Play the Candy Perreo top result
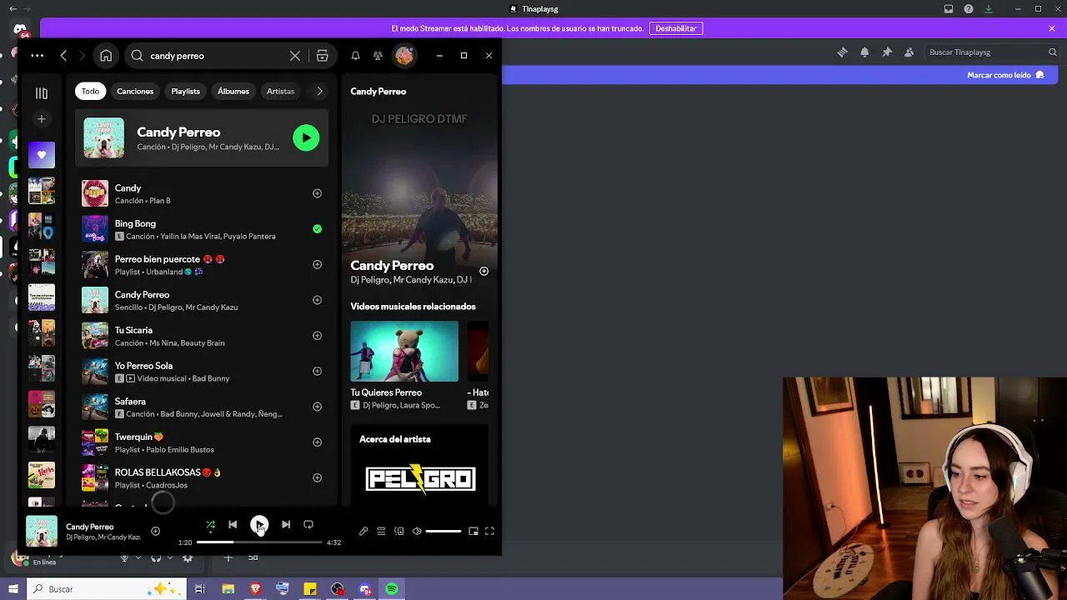1067x600 pixels. (x=306, y=137)
